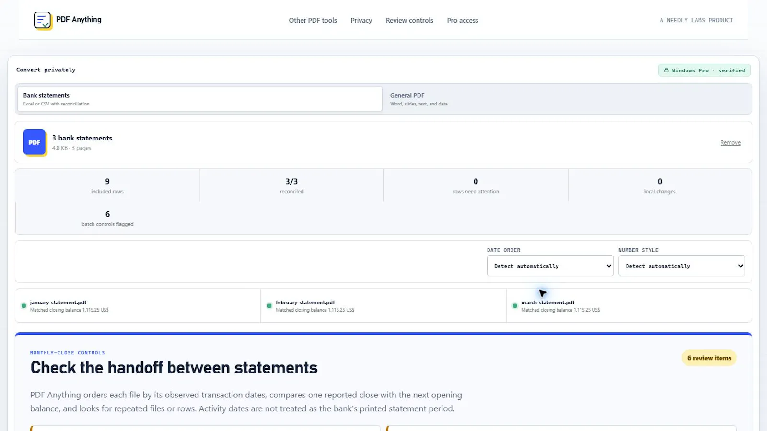Image resolution: width=767 pixels, height=431 pixels.
Task: Click green status dot for january-statement.pdf
Action: tap(23, 306)
